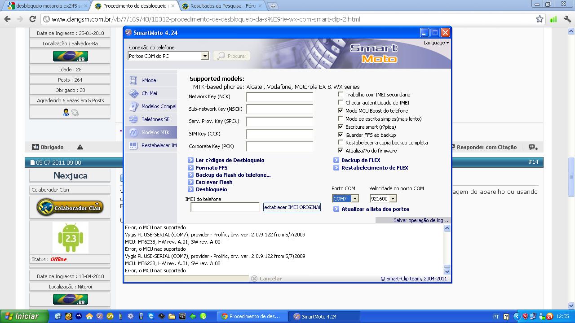Click the restabelecer IMEI ORIGINAL button
575x323 pixels.
point(292,207)
